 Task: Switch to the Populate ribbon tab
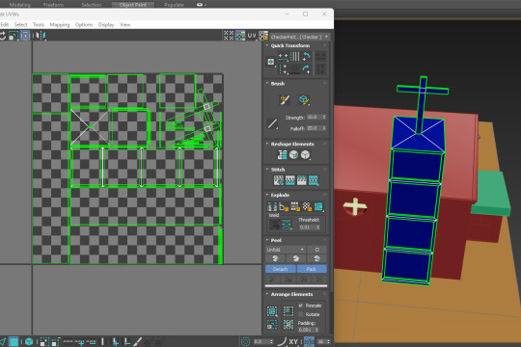(174, 5)
